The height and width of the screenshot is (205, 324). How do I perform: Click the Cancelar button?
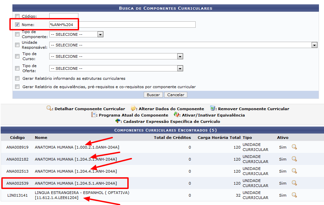pos(176,95)
